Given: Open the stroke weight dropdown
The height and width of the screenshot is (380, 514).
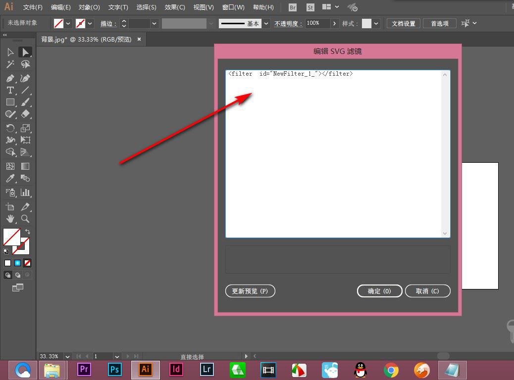Looking at the screenshot, I should 154,23.
